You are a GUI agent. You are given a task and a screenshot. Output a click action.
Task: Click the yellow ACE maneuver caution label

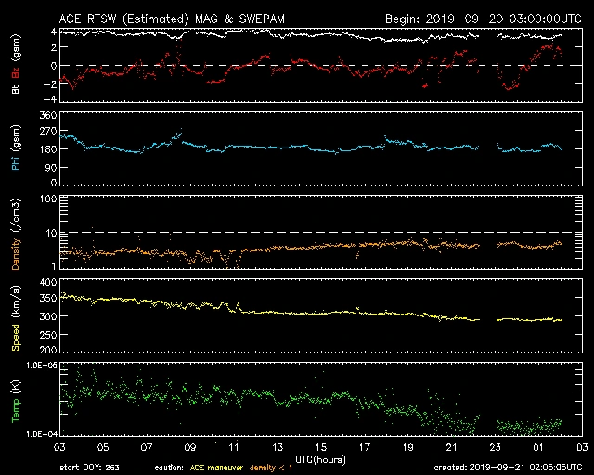tap(221, 468)
